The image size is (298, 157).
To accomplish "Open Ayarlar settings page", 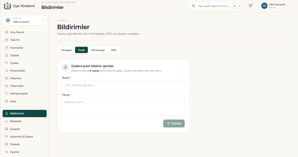I will tap(24, 152).
